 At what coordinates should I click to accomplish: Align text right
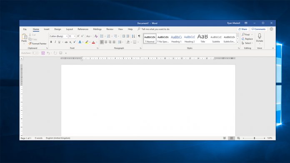110,42
